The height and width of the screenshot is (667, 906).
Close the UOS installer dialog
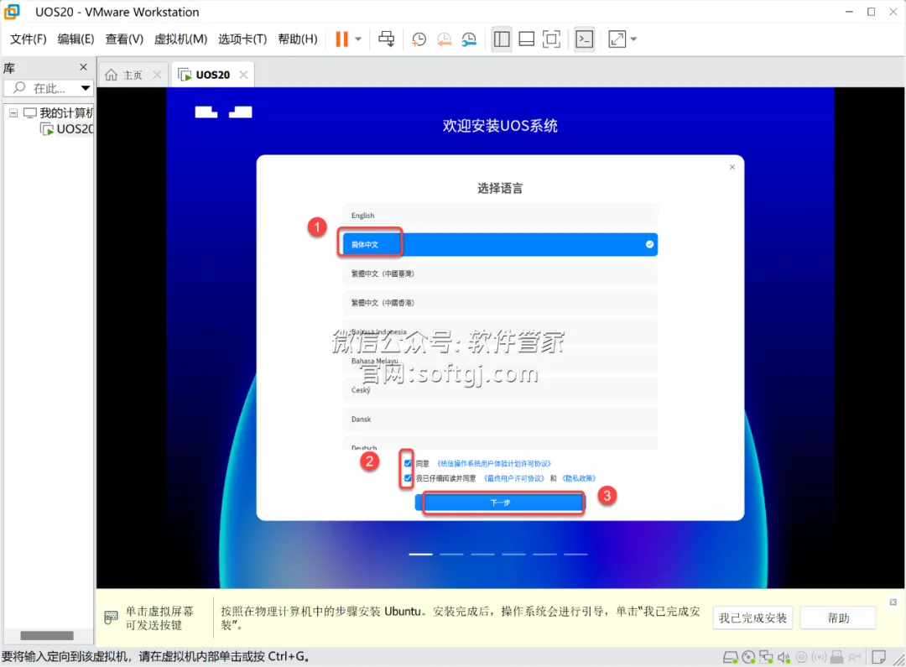732,167
